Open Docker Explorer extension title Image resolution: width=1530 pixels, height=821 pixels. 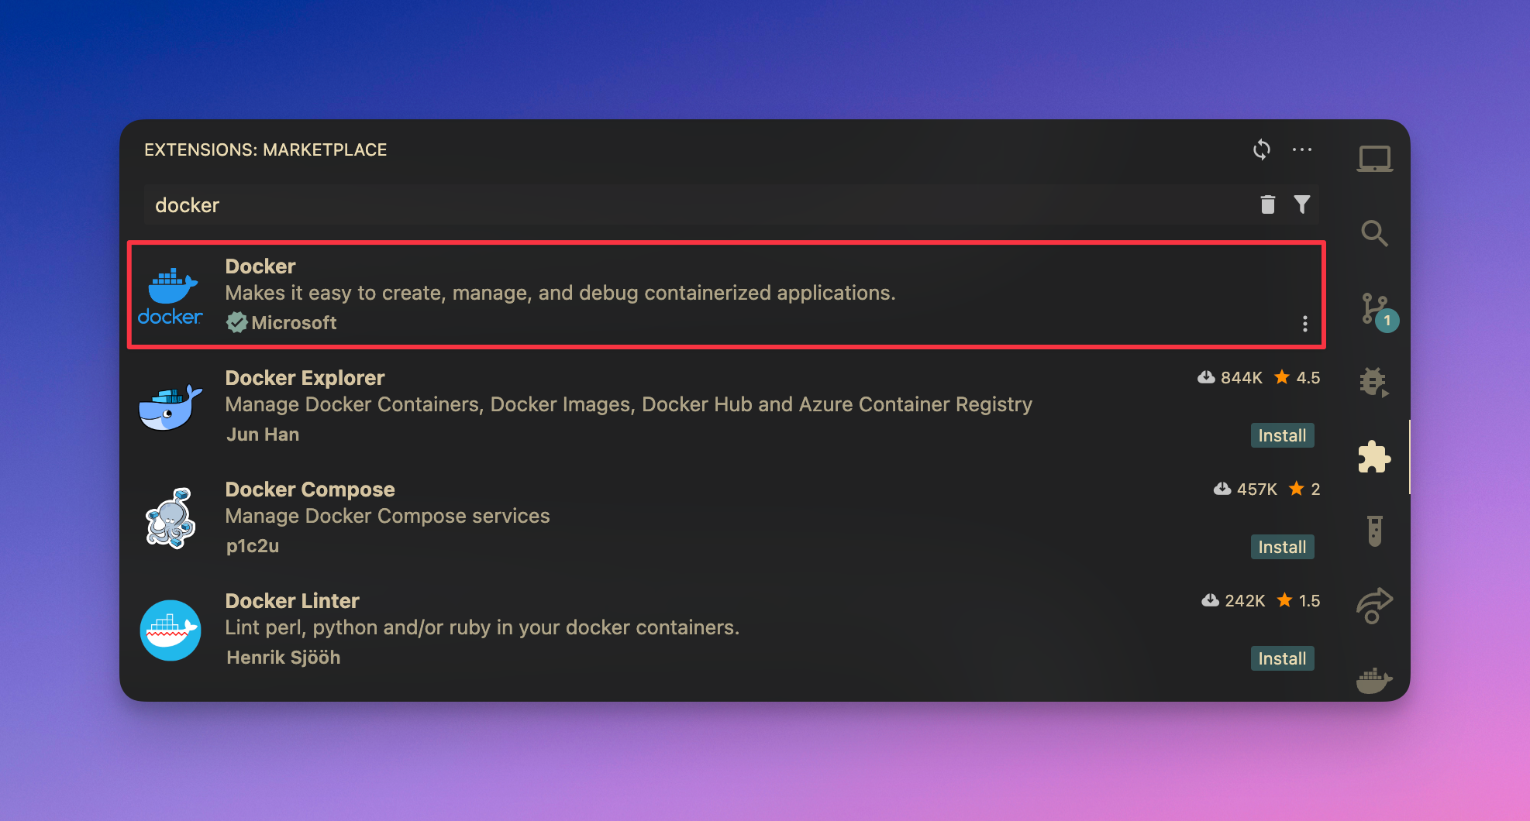point(305,378)
